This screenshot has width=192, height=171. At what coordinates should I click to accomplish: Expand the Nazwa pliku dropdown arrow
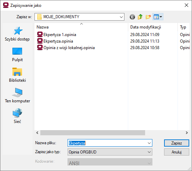point(149,143)
